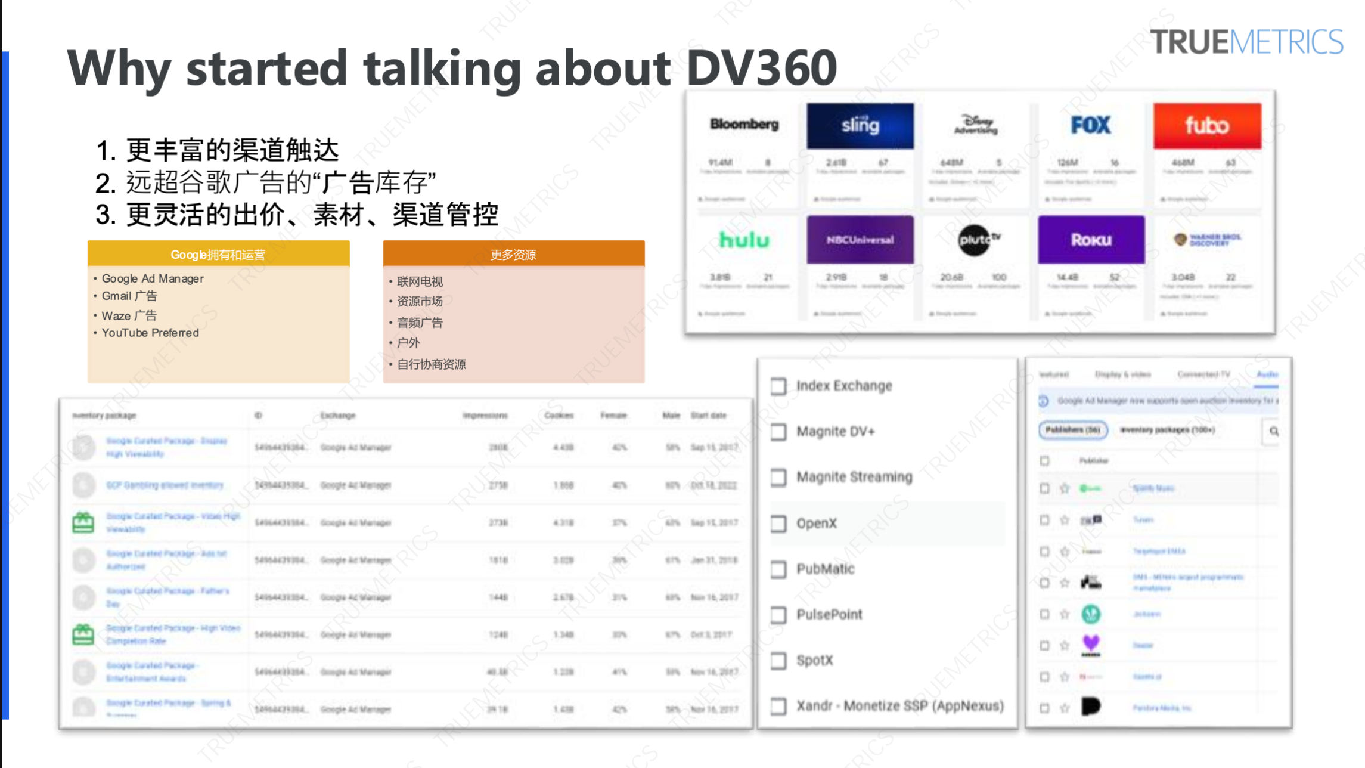Screen dimensions: 1365x768
Task: Check the OpenX checkbox
Action: tap(778, 524)
